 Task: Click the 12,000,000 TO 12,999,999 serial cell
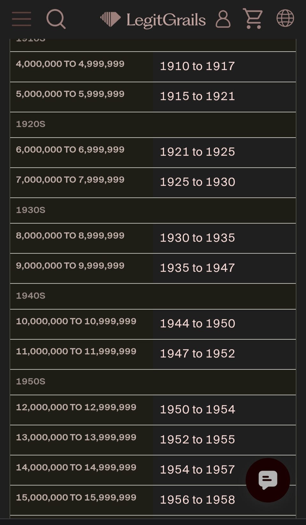[82, 410]
